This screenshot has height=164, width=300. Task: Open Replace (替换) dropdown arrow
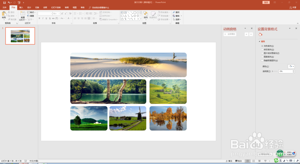pyautogui.click(x=181, y=16)
